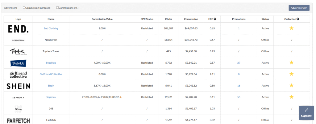Open the Advertiser API button

click(299, 8)
